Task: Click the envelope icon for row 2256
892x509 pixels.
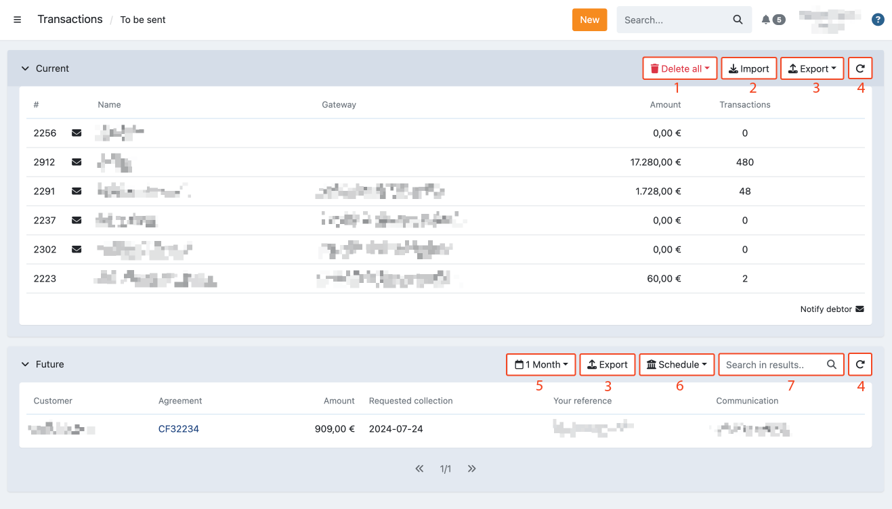Action: tap(77, 133)
